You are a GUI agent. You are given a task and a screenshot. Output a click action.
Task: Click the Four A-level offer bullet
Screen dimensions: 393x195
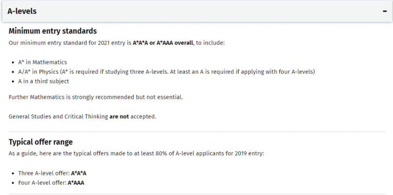pos(51,183)
